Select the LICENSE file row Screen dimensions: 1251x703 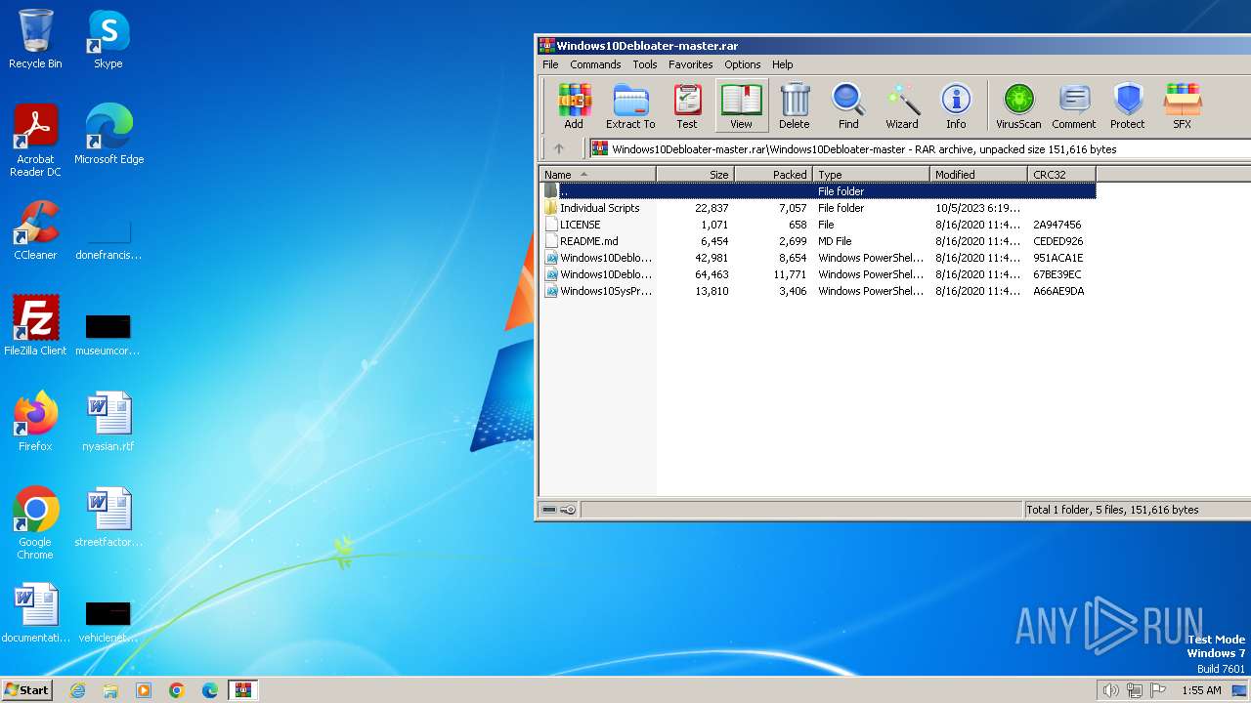(819, 225)
